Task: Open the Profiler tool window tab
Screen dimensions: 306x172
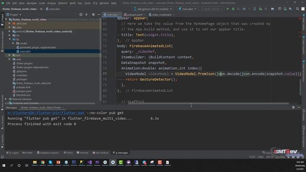Action: point(28,153)
